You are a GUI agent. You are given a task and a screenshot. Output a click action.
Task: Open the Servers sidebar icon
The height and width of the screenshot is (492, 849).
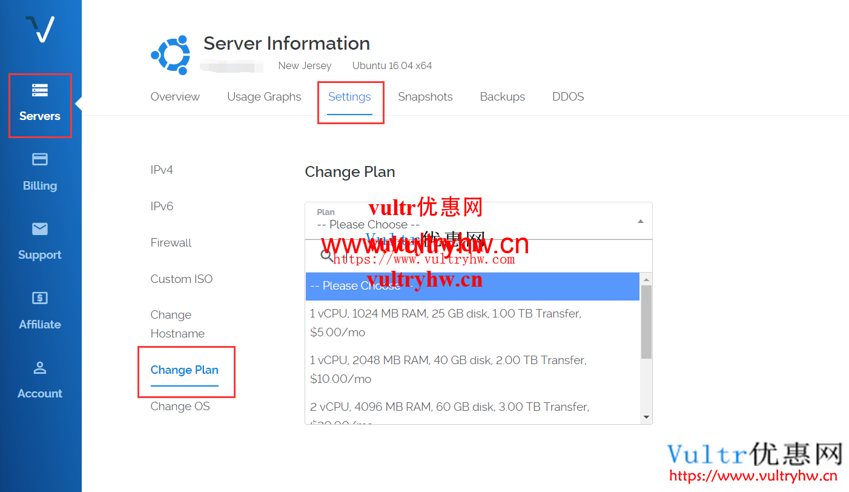pyautogui.click(x=40, y=90)
